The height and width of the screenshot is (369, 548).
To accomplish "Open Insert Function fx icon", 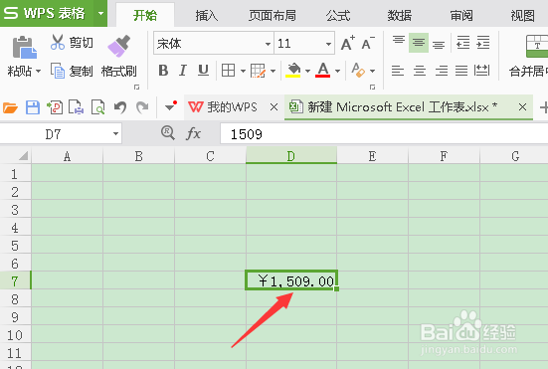I will coord(193,134).
